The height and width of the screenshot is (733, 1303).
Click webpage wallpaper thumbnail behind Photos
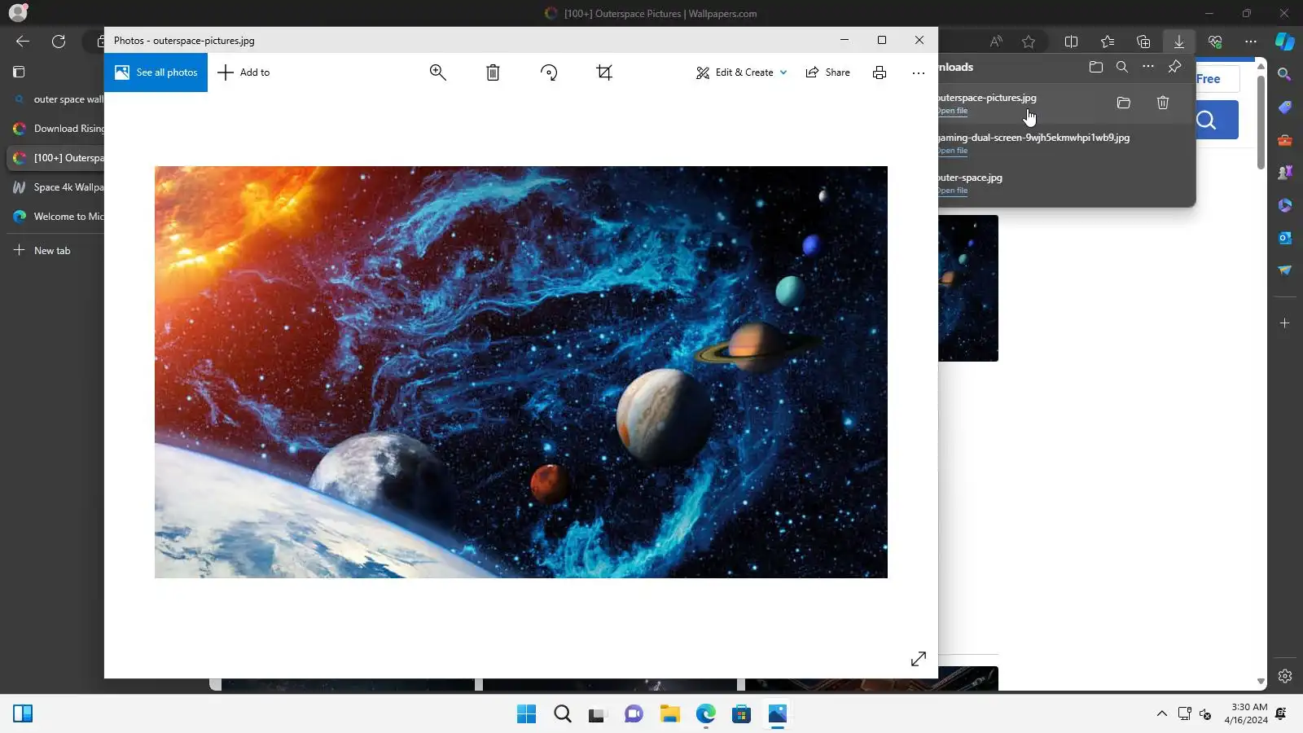pos(968,288)
